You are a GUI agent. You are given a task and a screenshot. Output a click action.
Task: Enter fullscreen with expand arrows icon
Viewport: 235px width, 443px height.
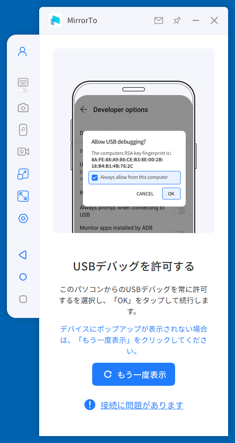(x=23, y=196)
